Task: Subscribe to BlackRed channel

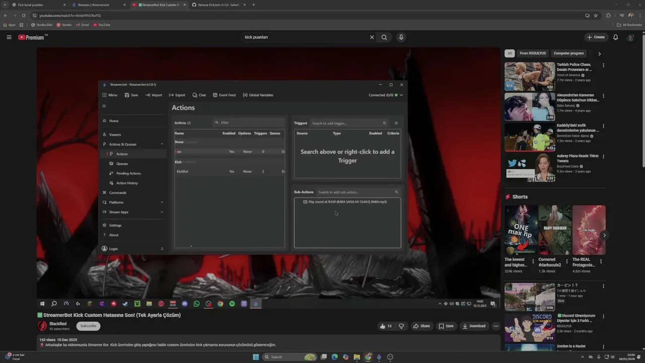Action: [x=88, y=326]
